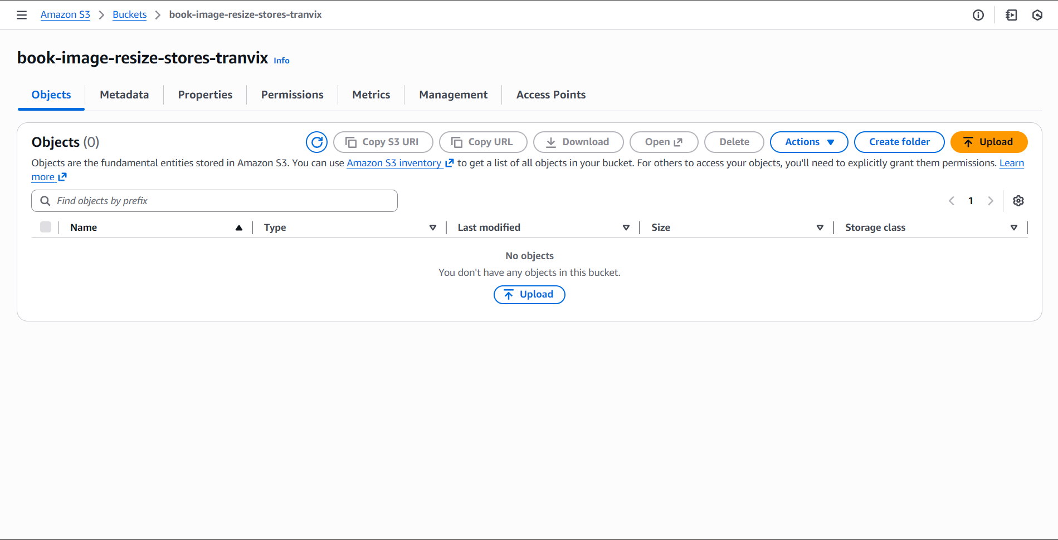Viewport: 1058px width, 540px height.
Task: Open the Actions dropdown
Action: pos(809,142)
